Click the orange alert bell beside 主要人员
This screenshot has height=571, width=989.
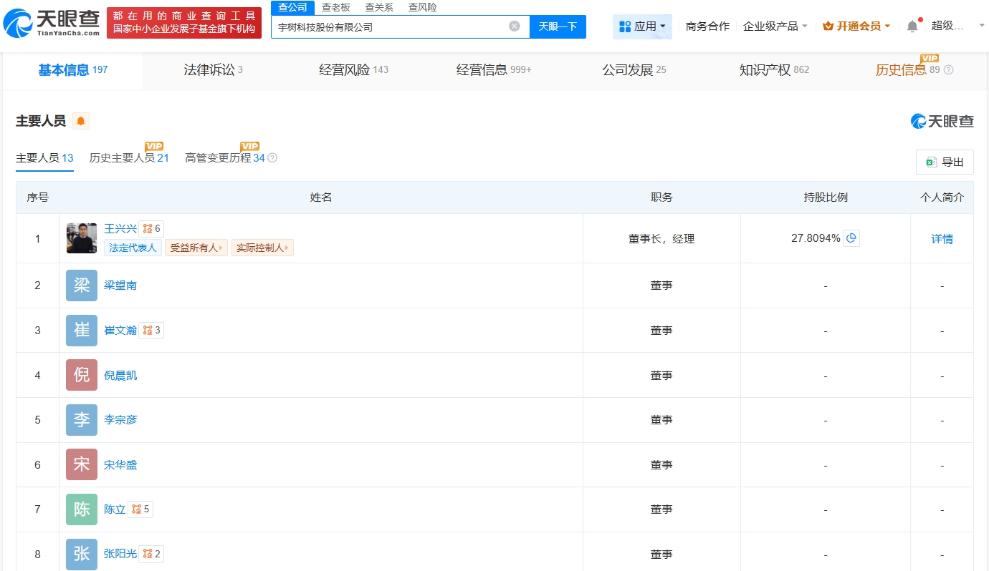(x=81, y=121)
